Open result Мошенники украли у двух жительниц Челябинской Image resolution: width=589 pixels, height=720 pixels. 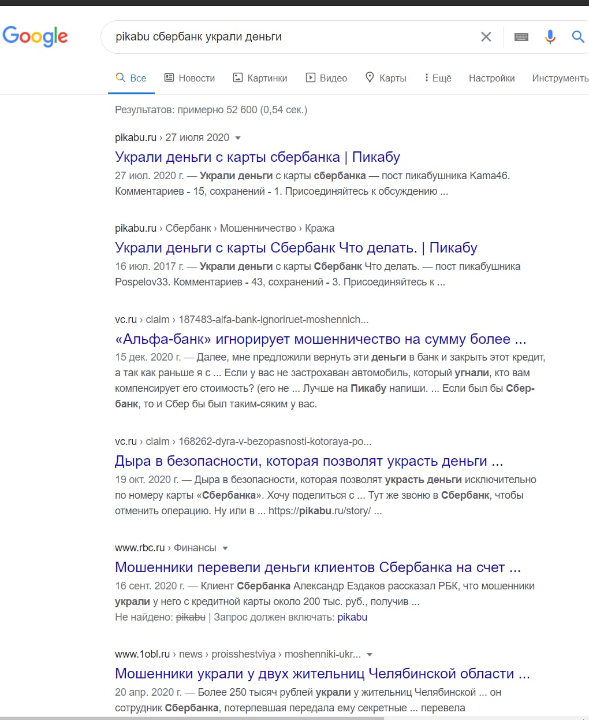point(322,674)
